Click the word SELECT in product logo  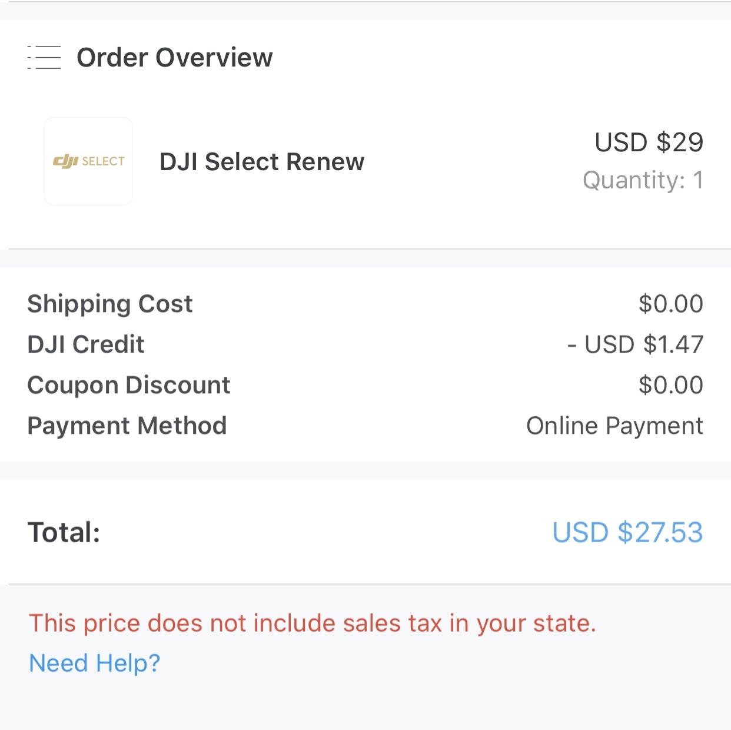pos(103,161)
